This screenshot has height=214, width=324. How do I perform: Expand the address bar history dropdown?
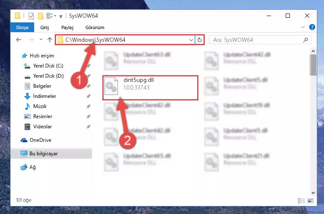pyautogui.click(x=191, y=40)
